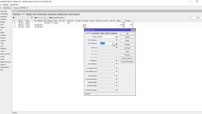The image size is (202, 114).
Task: Close the New NAT Rule dialog
Action: [134, 30]
